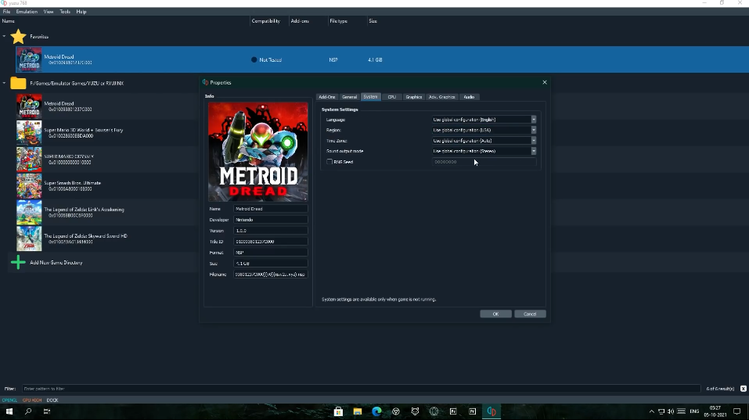Click the Name column header

tap(8, 21)
